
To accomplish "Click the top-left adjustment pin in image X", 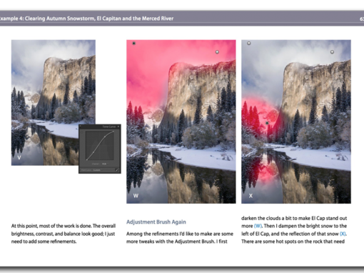I will 249,43.
